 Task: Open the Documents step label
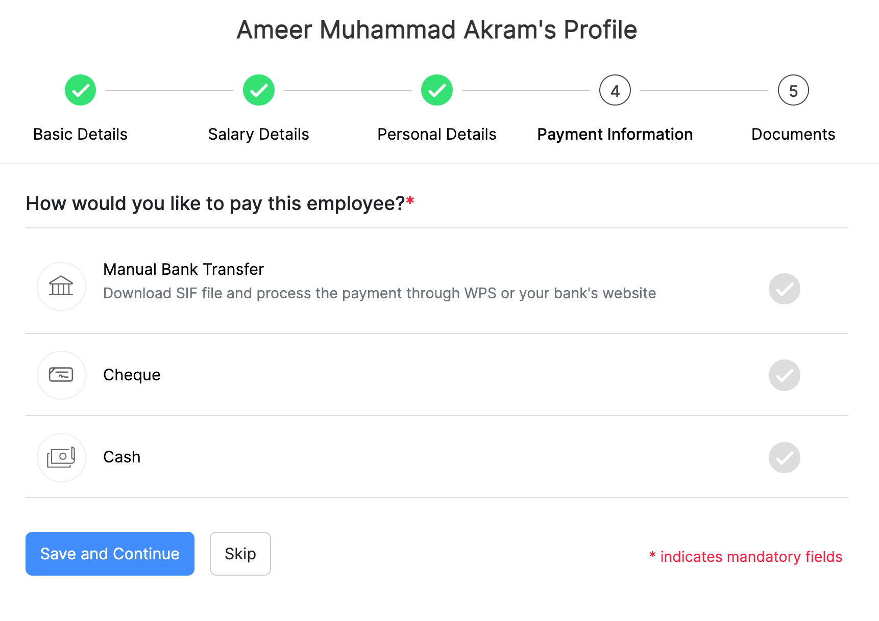coord(793,134)
